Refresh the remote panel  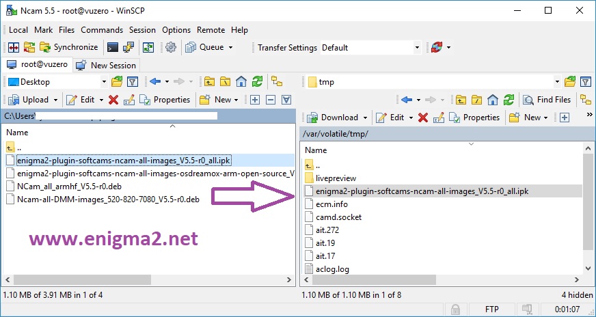(509, 100)
